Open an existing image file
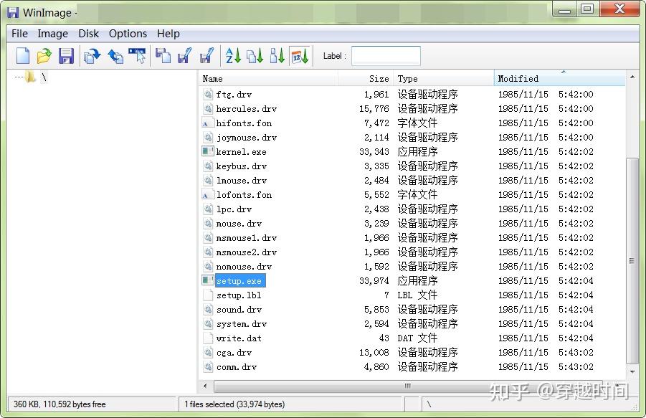The height and width of the screenshot is (418, 646). [44, 55]
